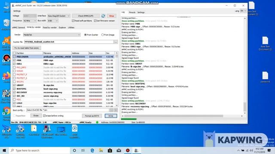275x154 pixels.
Task: Open the Frequence dropdown
Action: click(x=30, y=21)
